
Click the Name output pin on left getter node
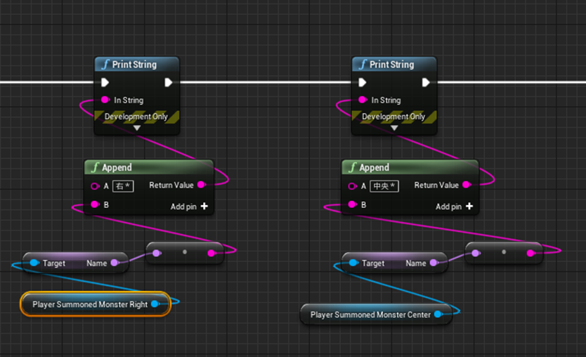(115, 263)
